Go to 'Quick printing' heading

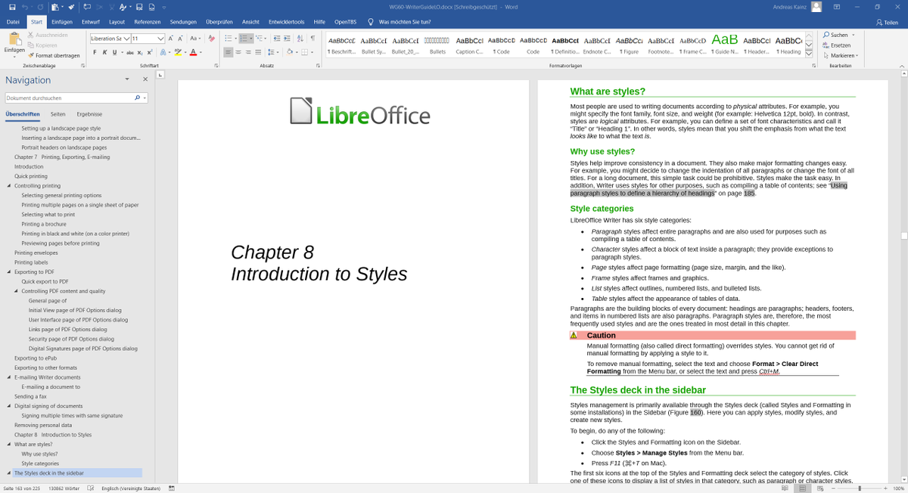point(31,176)
